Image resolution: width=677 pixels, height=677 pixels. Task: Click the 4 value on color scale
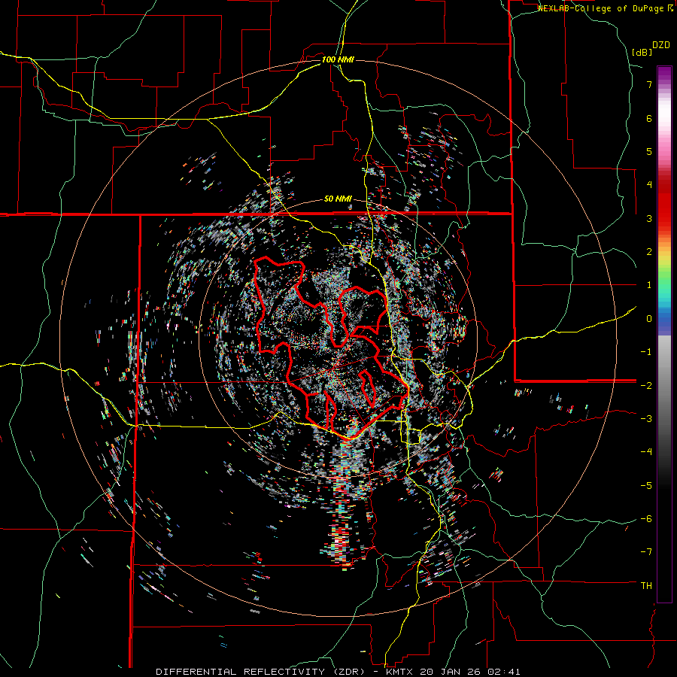click(649, 185)
